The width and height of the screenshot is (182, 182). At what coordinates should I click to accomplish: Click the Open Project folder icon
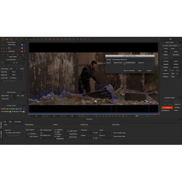(7, 39)
